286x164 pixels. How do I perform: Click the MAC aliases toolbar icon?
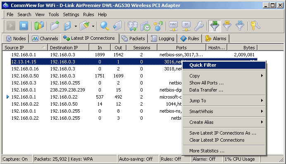173,26
